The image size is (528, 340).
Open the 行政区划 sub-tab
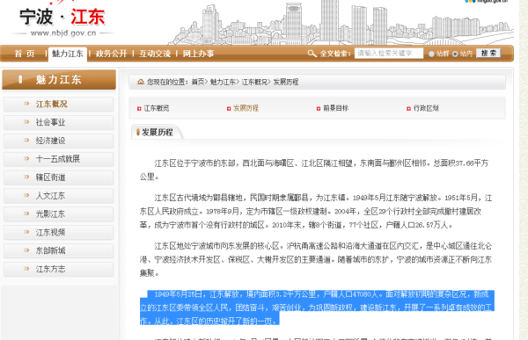click(x=426, y=108)
